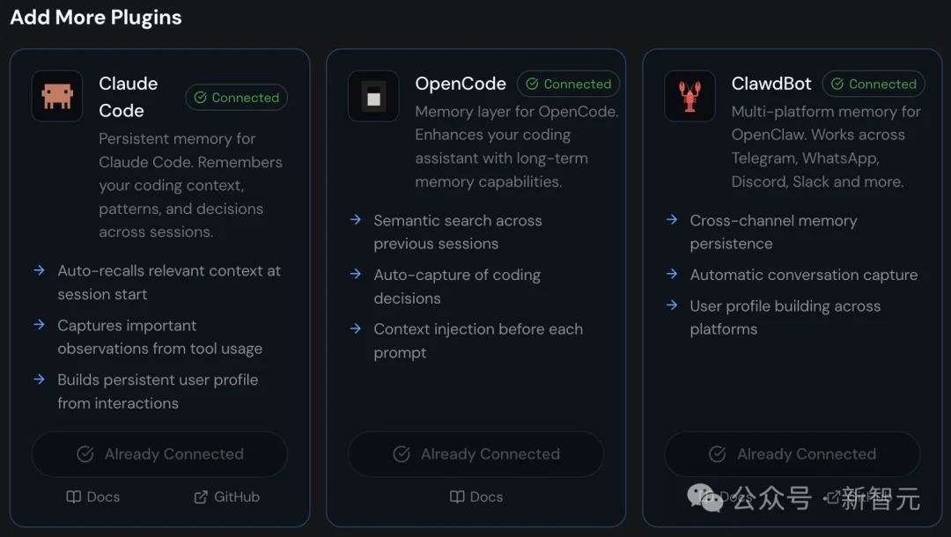The width and height of the screenshot is (951, 537).
Task: Click arrow beside Cross-channel memory persistence
Action: (x=672, y=220)
